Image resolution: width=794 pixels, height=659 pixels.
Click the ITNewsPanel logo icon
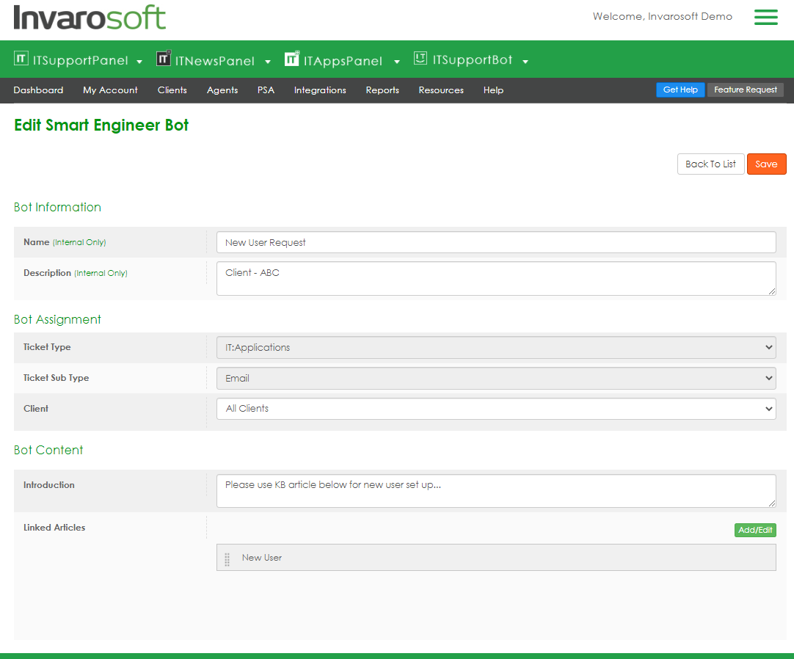(x=164, y=59)
